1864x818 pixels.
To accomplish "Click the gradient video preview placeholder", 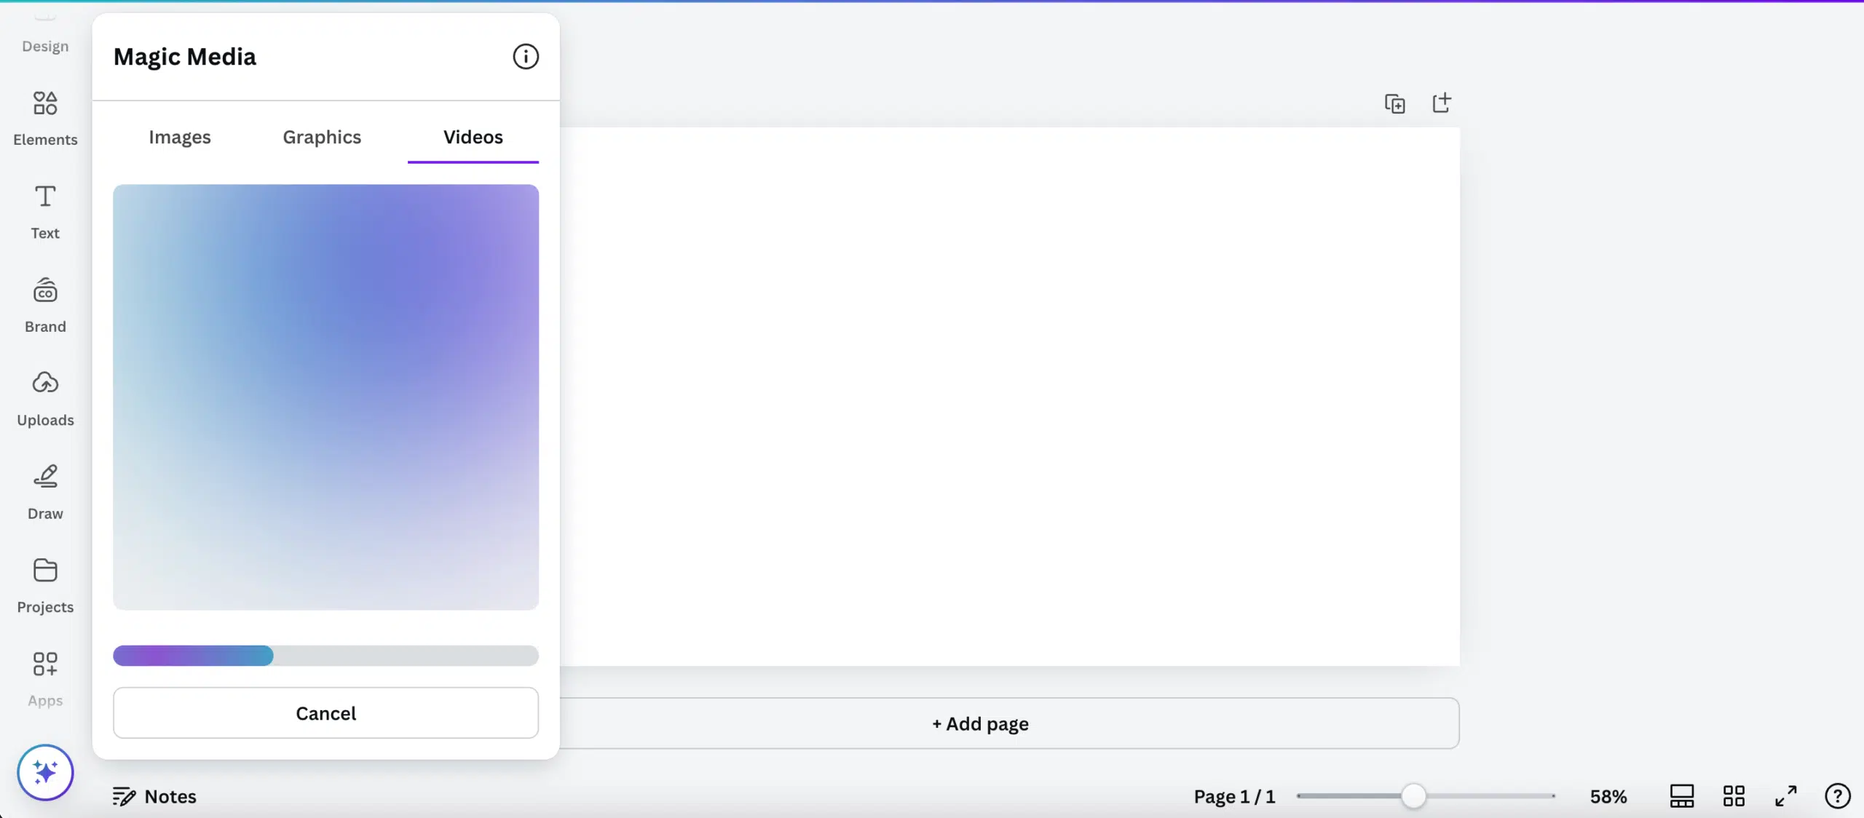I will click(x=326, y=397).
